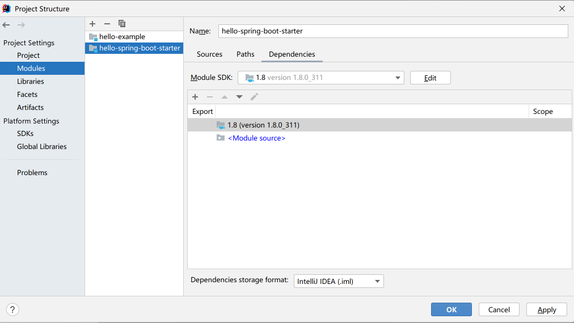
Task: Open Dependencies storage format dropdown
Action: pyautogui.click(x=339, y=281)
